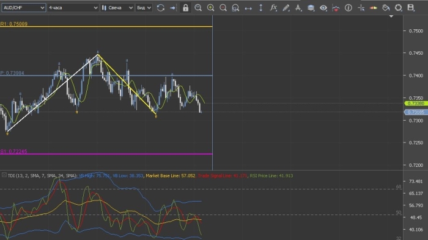Click the zoom out magnifier icon
The height and width of the screenshot is (240, 428).
pyautogui.click(x=223, y=7)
